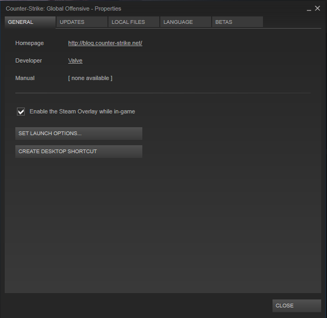Open the Local Files tab
This screenshot has height=318, width=327.
pyautogui.click(x=134, y=22)
